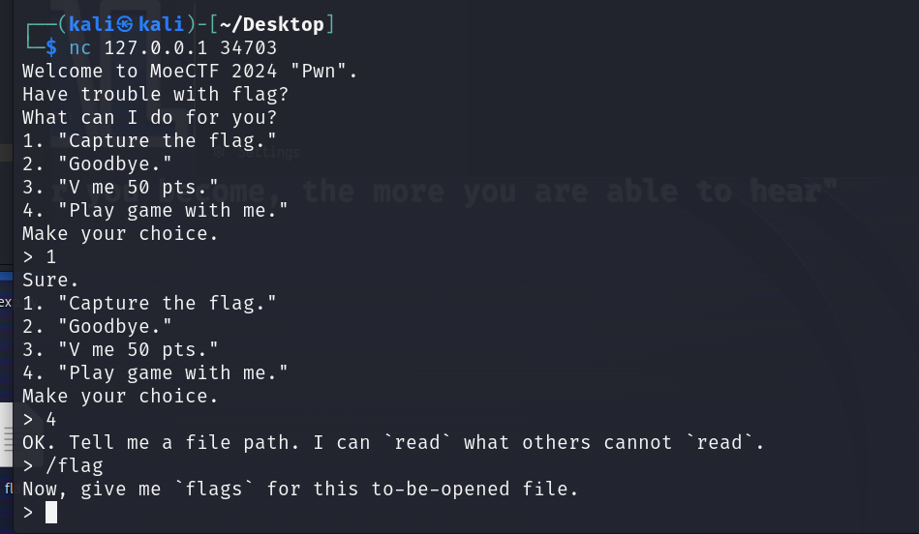The image size is (919, 534).
Task: Click the "ex" desktop label at left edge
Action: tap(6, 302)
